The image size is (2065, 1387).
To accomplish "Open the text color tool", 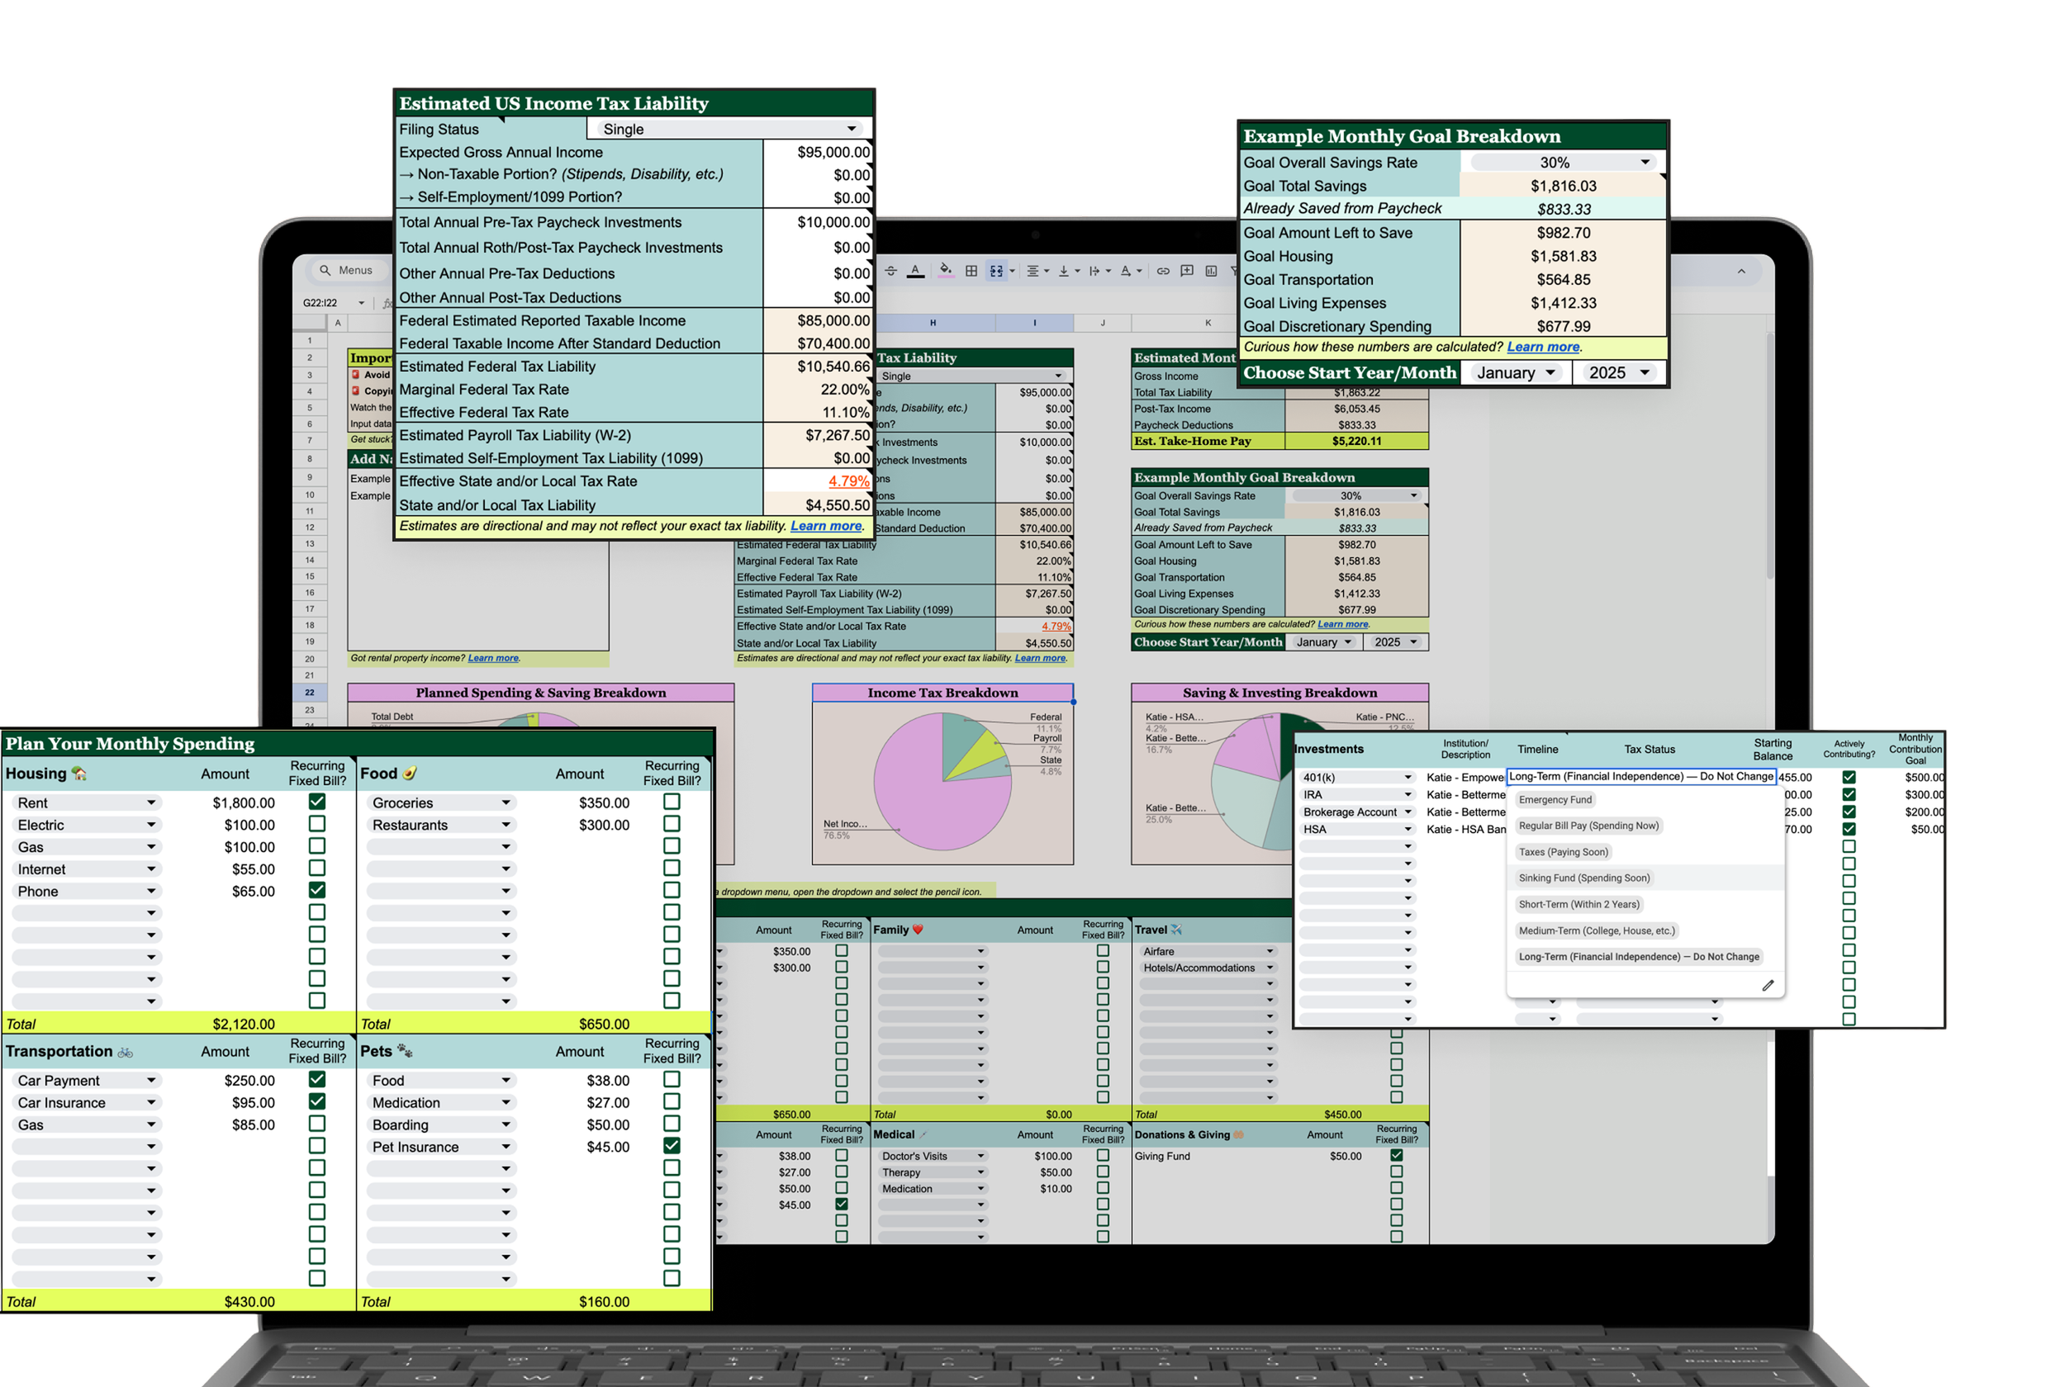I will click(916, 271).
